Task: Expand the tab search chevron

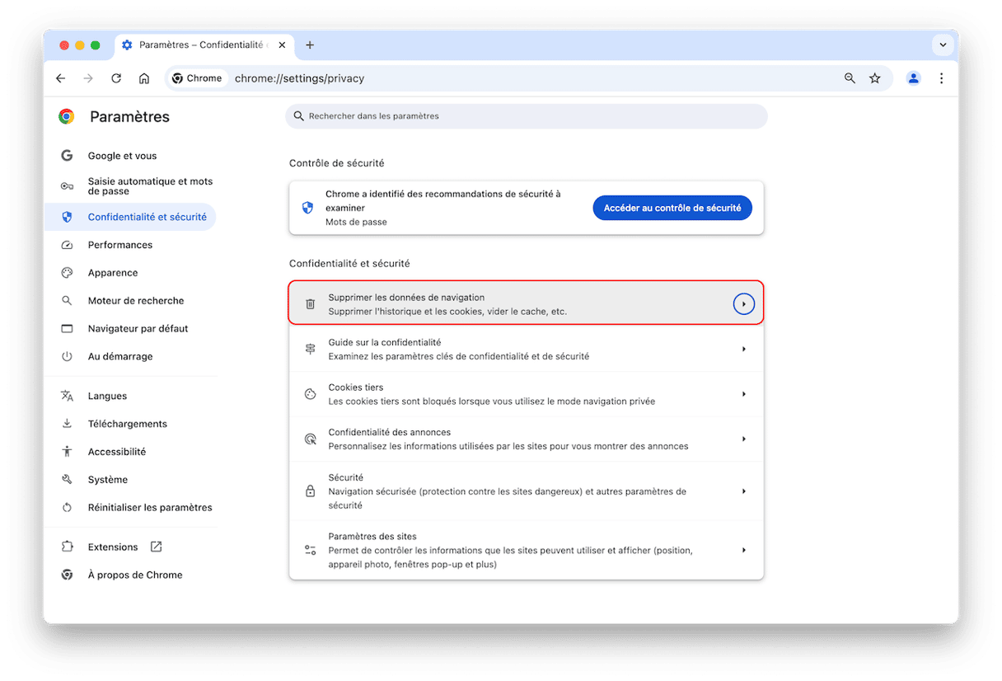Action: (942, 45)
